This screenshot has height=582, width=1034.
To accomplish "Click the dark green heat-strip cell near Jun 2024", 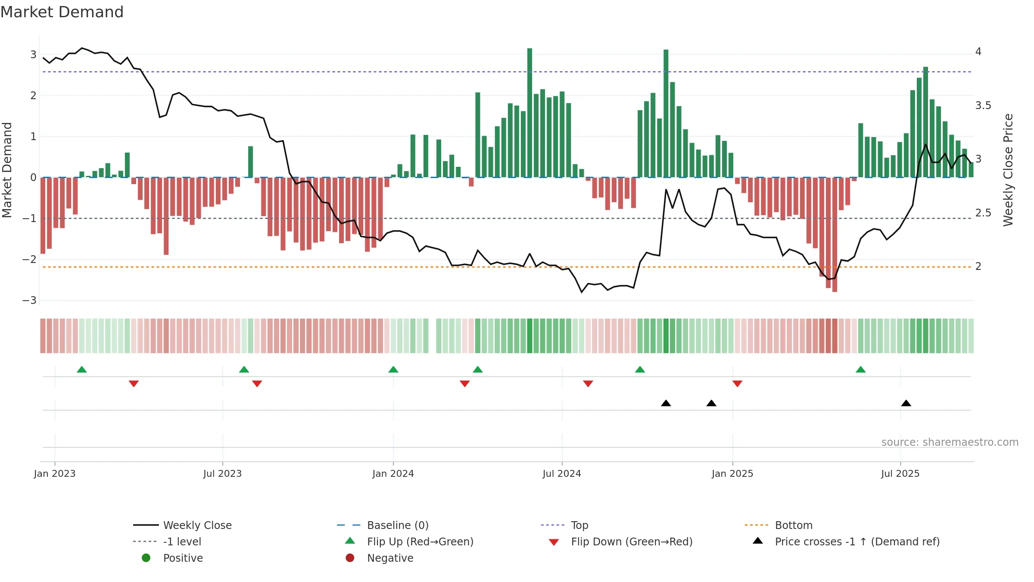I will point(529,336).
